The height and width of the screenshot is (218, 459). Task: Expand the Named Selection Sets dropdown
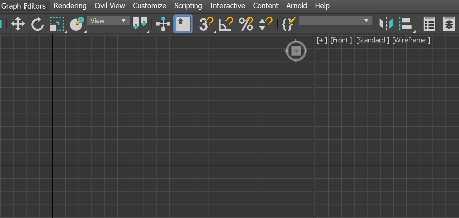[x=335, y=20]
